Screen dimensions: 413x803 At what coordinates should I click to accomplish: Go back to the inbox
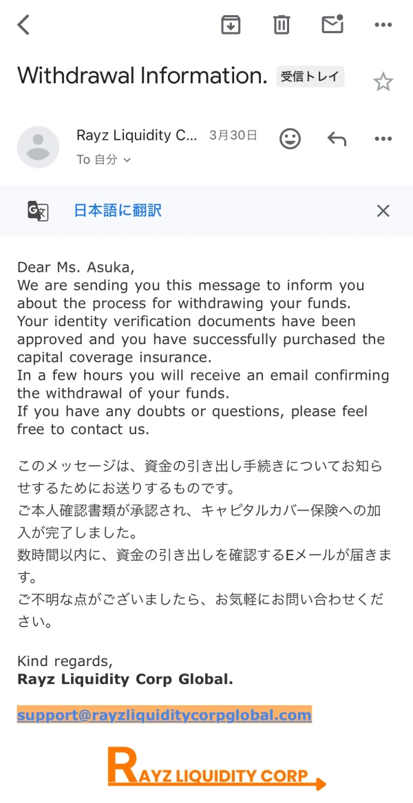point(24,25)
